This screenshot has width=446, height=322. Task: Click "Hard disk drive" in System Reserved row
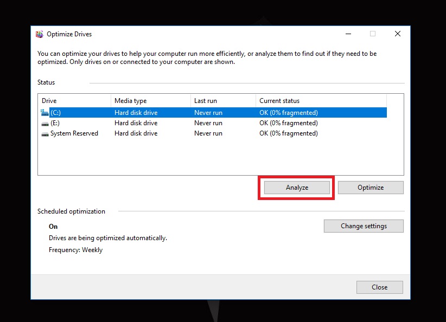tap(136, 133)
